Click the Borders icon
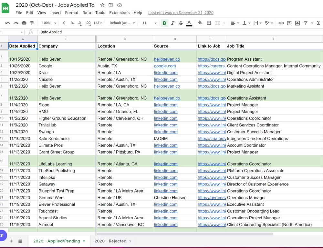323x248 pixels. point(209,23)
